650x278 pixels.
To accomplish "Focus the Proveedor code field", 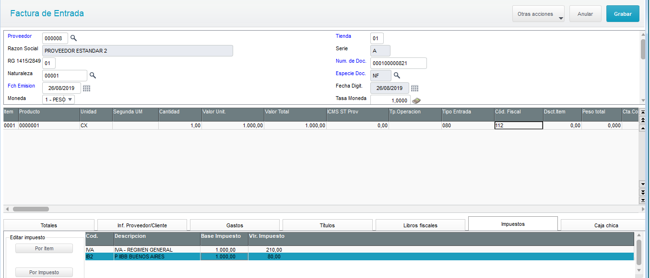I will point(55,38).
